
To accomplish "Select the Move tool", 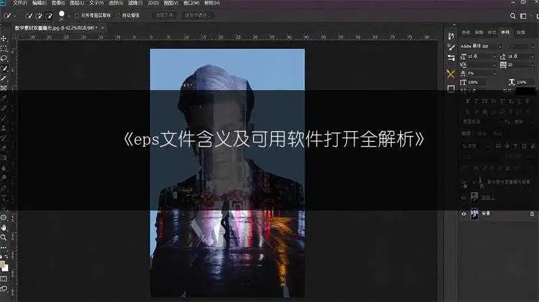I will click(4, 38).
